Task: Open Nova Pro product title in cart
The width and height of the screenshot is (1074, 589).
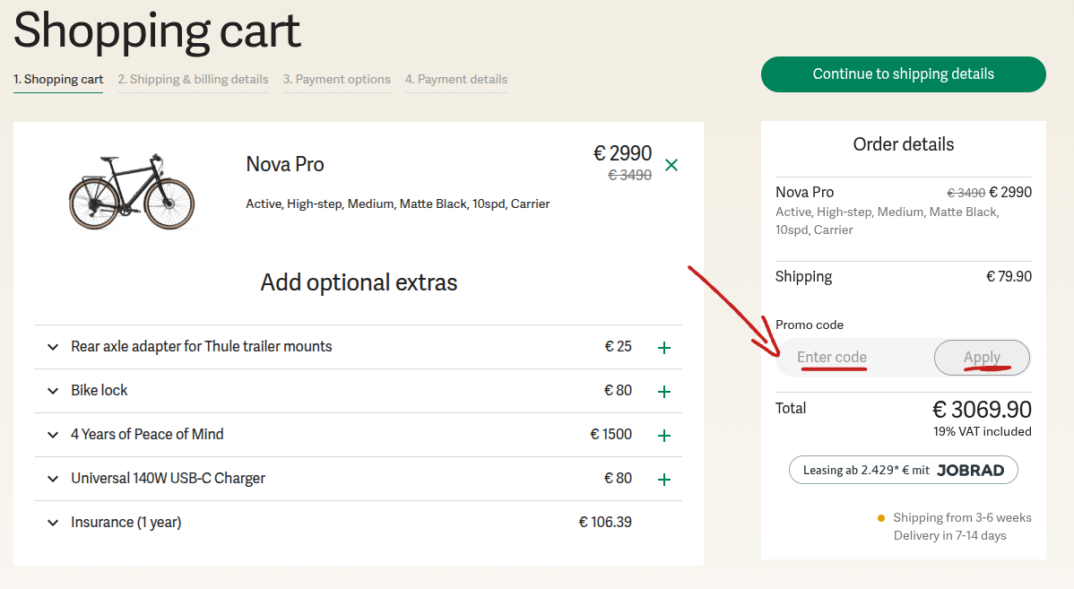Action: pos(285,165)
